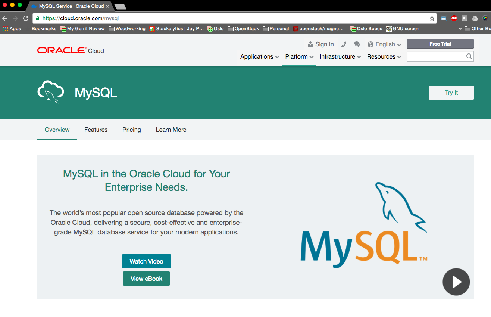Go back using browser back arrow
This screenshot has width=491, height=317.
pyautogui.click(x=5, y=18)
